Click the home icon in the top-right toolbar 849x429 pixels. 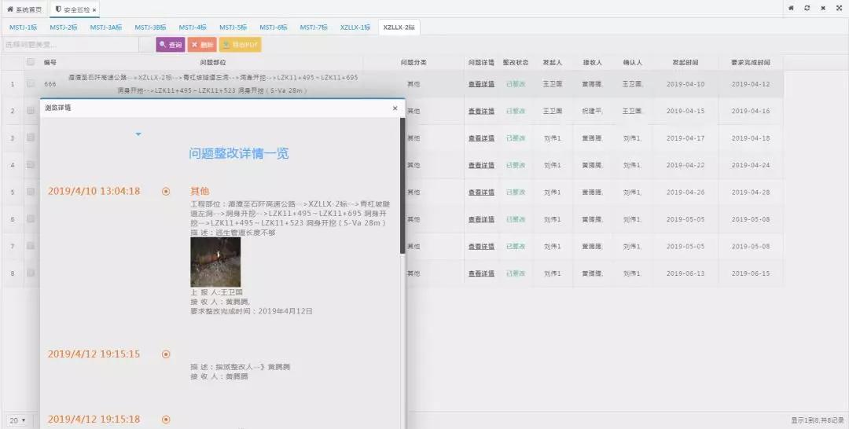tap(791, 8)
